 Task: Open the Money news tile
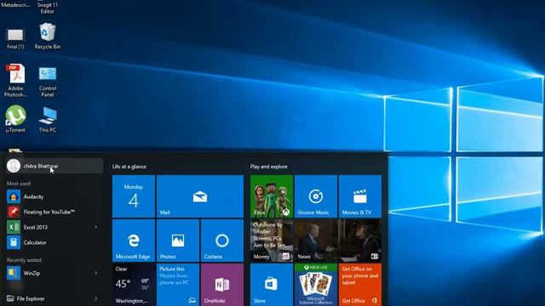[x=272, y=241]
